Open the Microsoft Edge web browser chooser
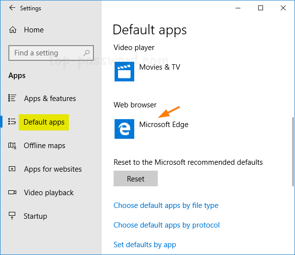The image size is (295, 255). coord(163,125)
